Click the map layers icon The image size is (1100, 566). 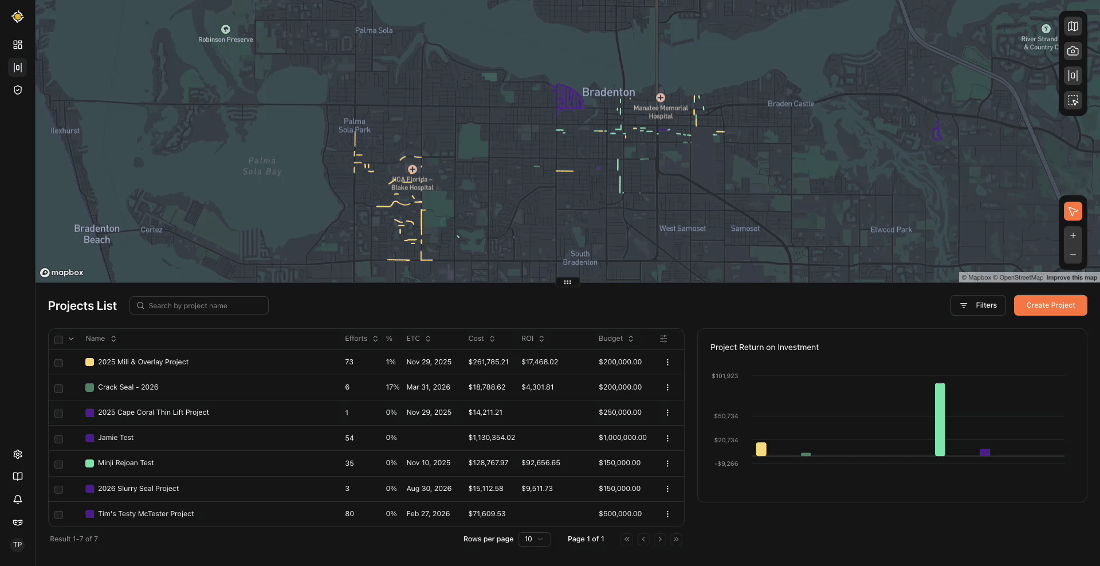[x=1072, y=26]
